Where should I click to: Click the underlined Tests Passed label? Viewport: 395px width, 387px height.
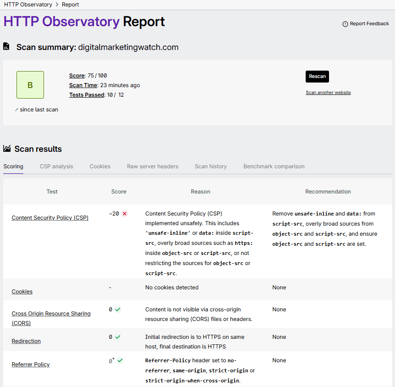point(87,95)
